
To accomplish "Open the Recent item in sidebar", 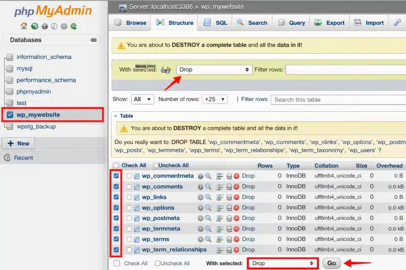I will [x=24, y=158].
